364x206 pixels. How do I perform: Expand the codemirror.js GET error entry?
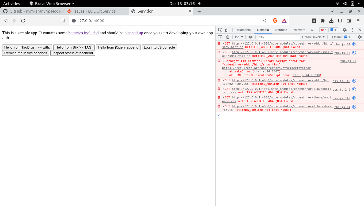[223, 106]
